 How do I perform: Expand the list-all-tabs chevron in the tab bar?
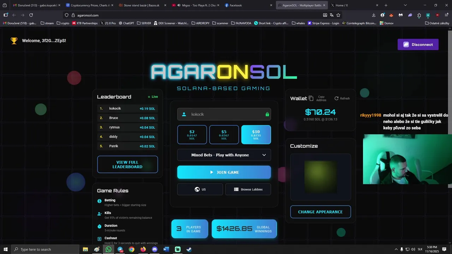click(405, 5)
